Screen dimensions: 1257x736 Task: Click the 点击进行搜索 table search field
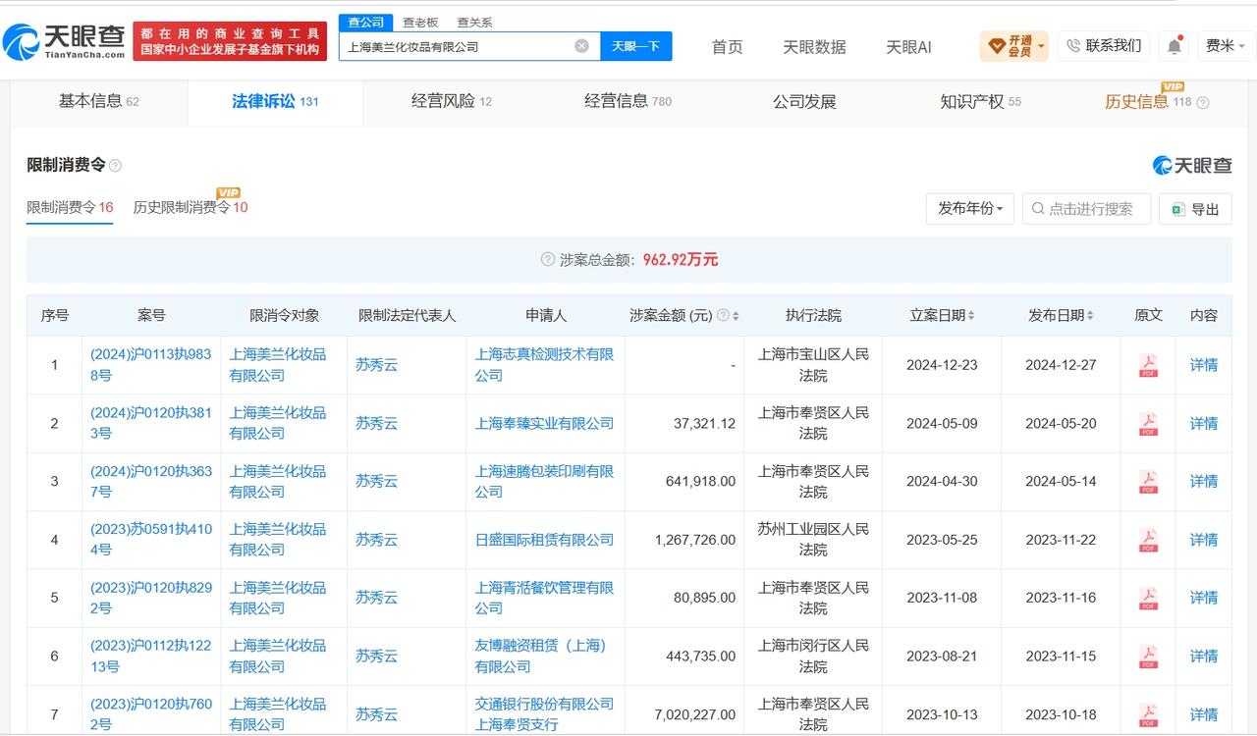pos(1086,209)
